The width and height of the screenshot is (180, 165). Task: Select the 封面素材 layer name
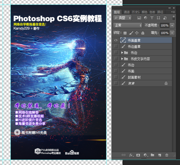point(134,77)
